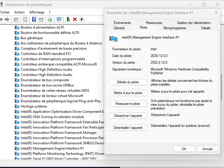The image size is (224, 168).
Task: Open the Action menu
Action: (x=19, y=12)
